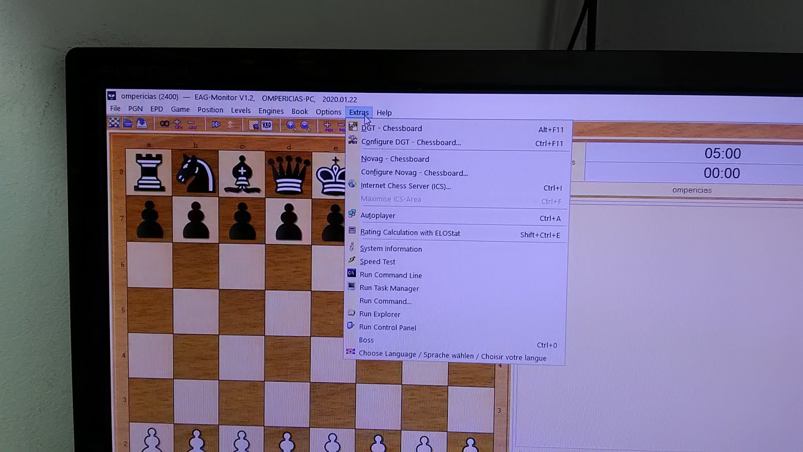Open the Help menu
The height and width of the screenshot is (452, 803).
[x=384, y=112]
